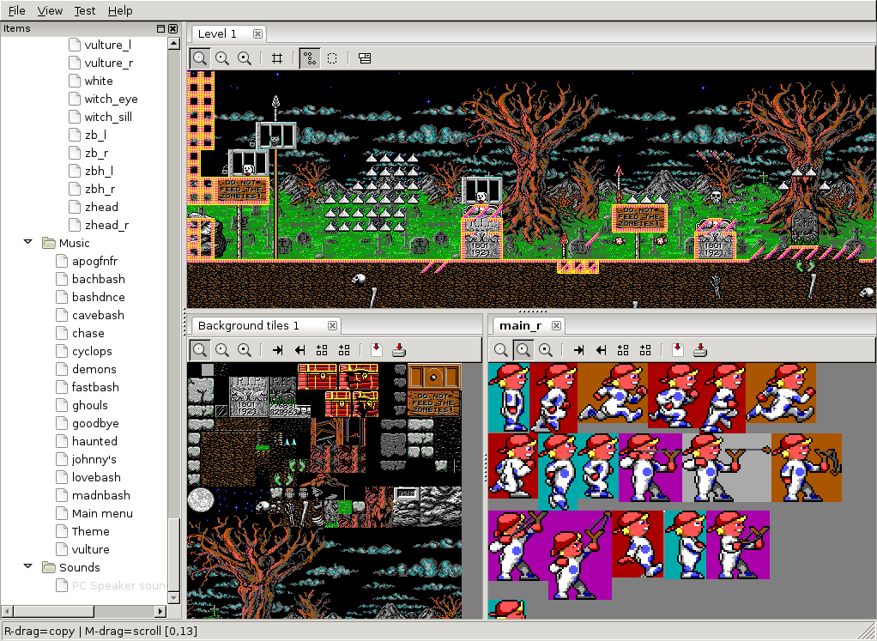The width and height of the screenshot is (877, 641).
Task: Click the first standing sprite in main_r
Action: (x=508, y=397)
